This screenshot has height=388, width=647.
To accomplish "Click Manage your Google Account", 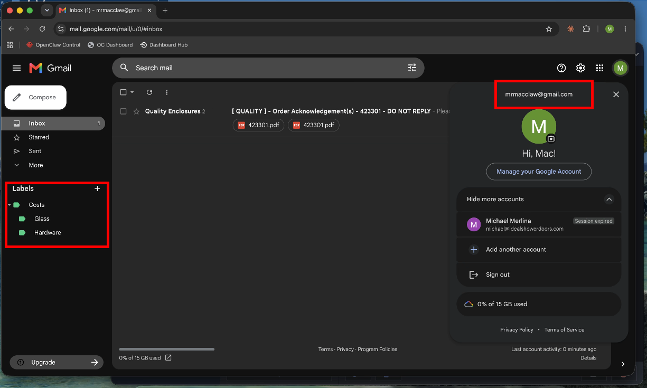I will [539, 172].
